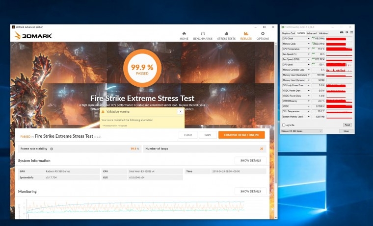373x226 pixels.
Task: Switch to Graphics Card tab in GPU-Z
Action: (x=289, y=33)
